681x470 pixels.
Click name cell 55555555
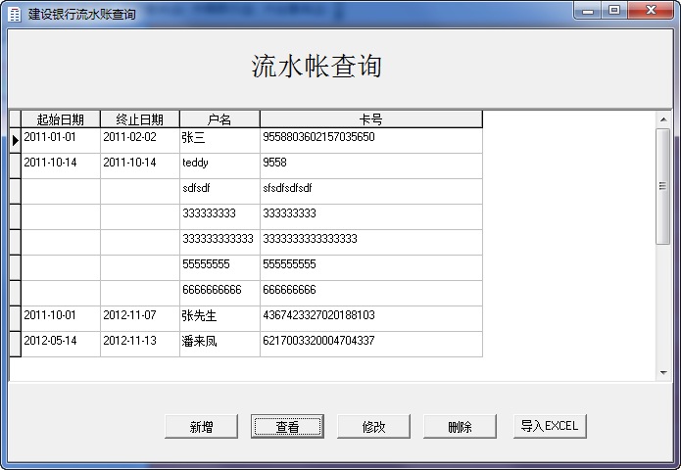[x=219, y=267]
